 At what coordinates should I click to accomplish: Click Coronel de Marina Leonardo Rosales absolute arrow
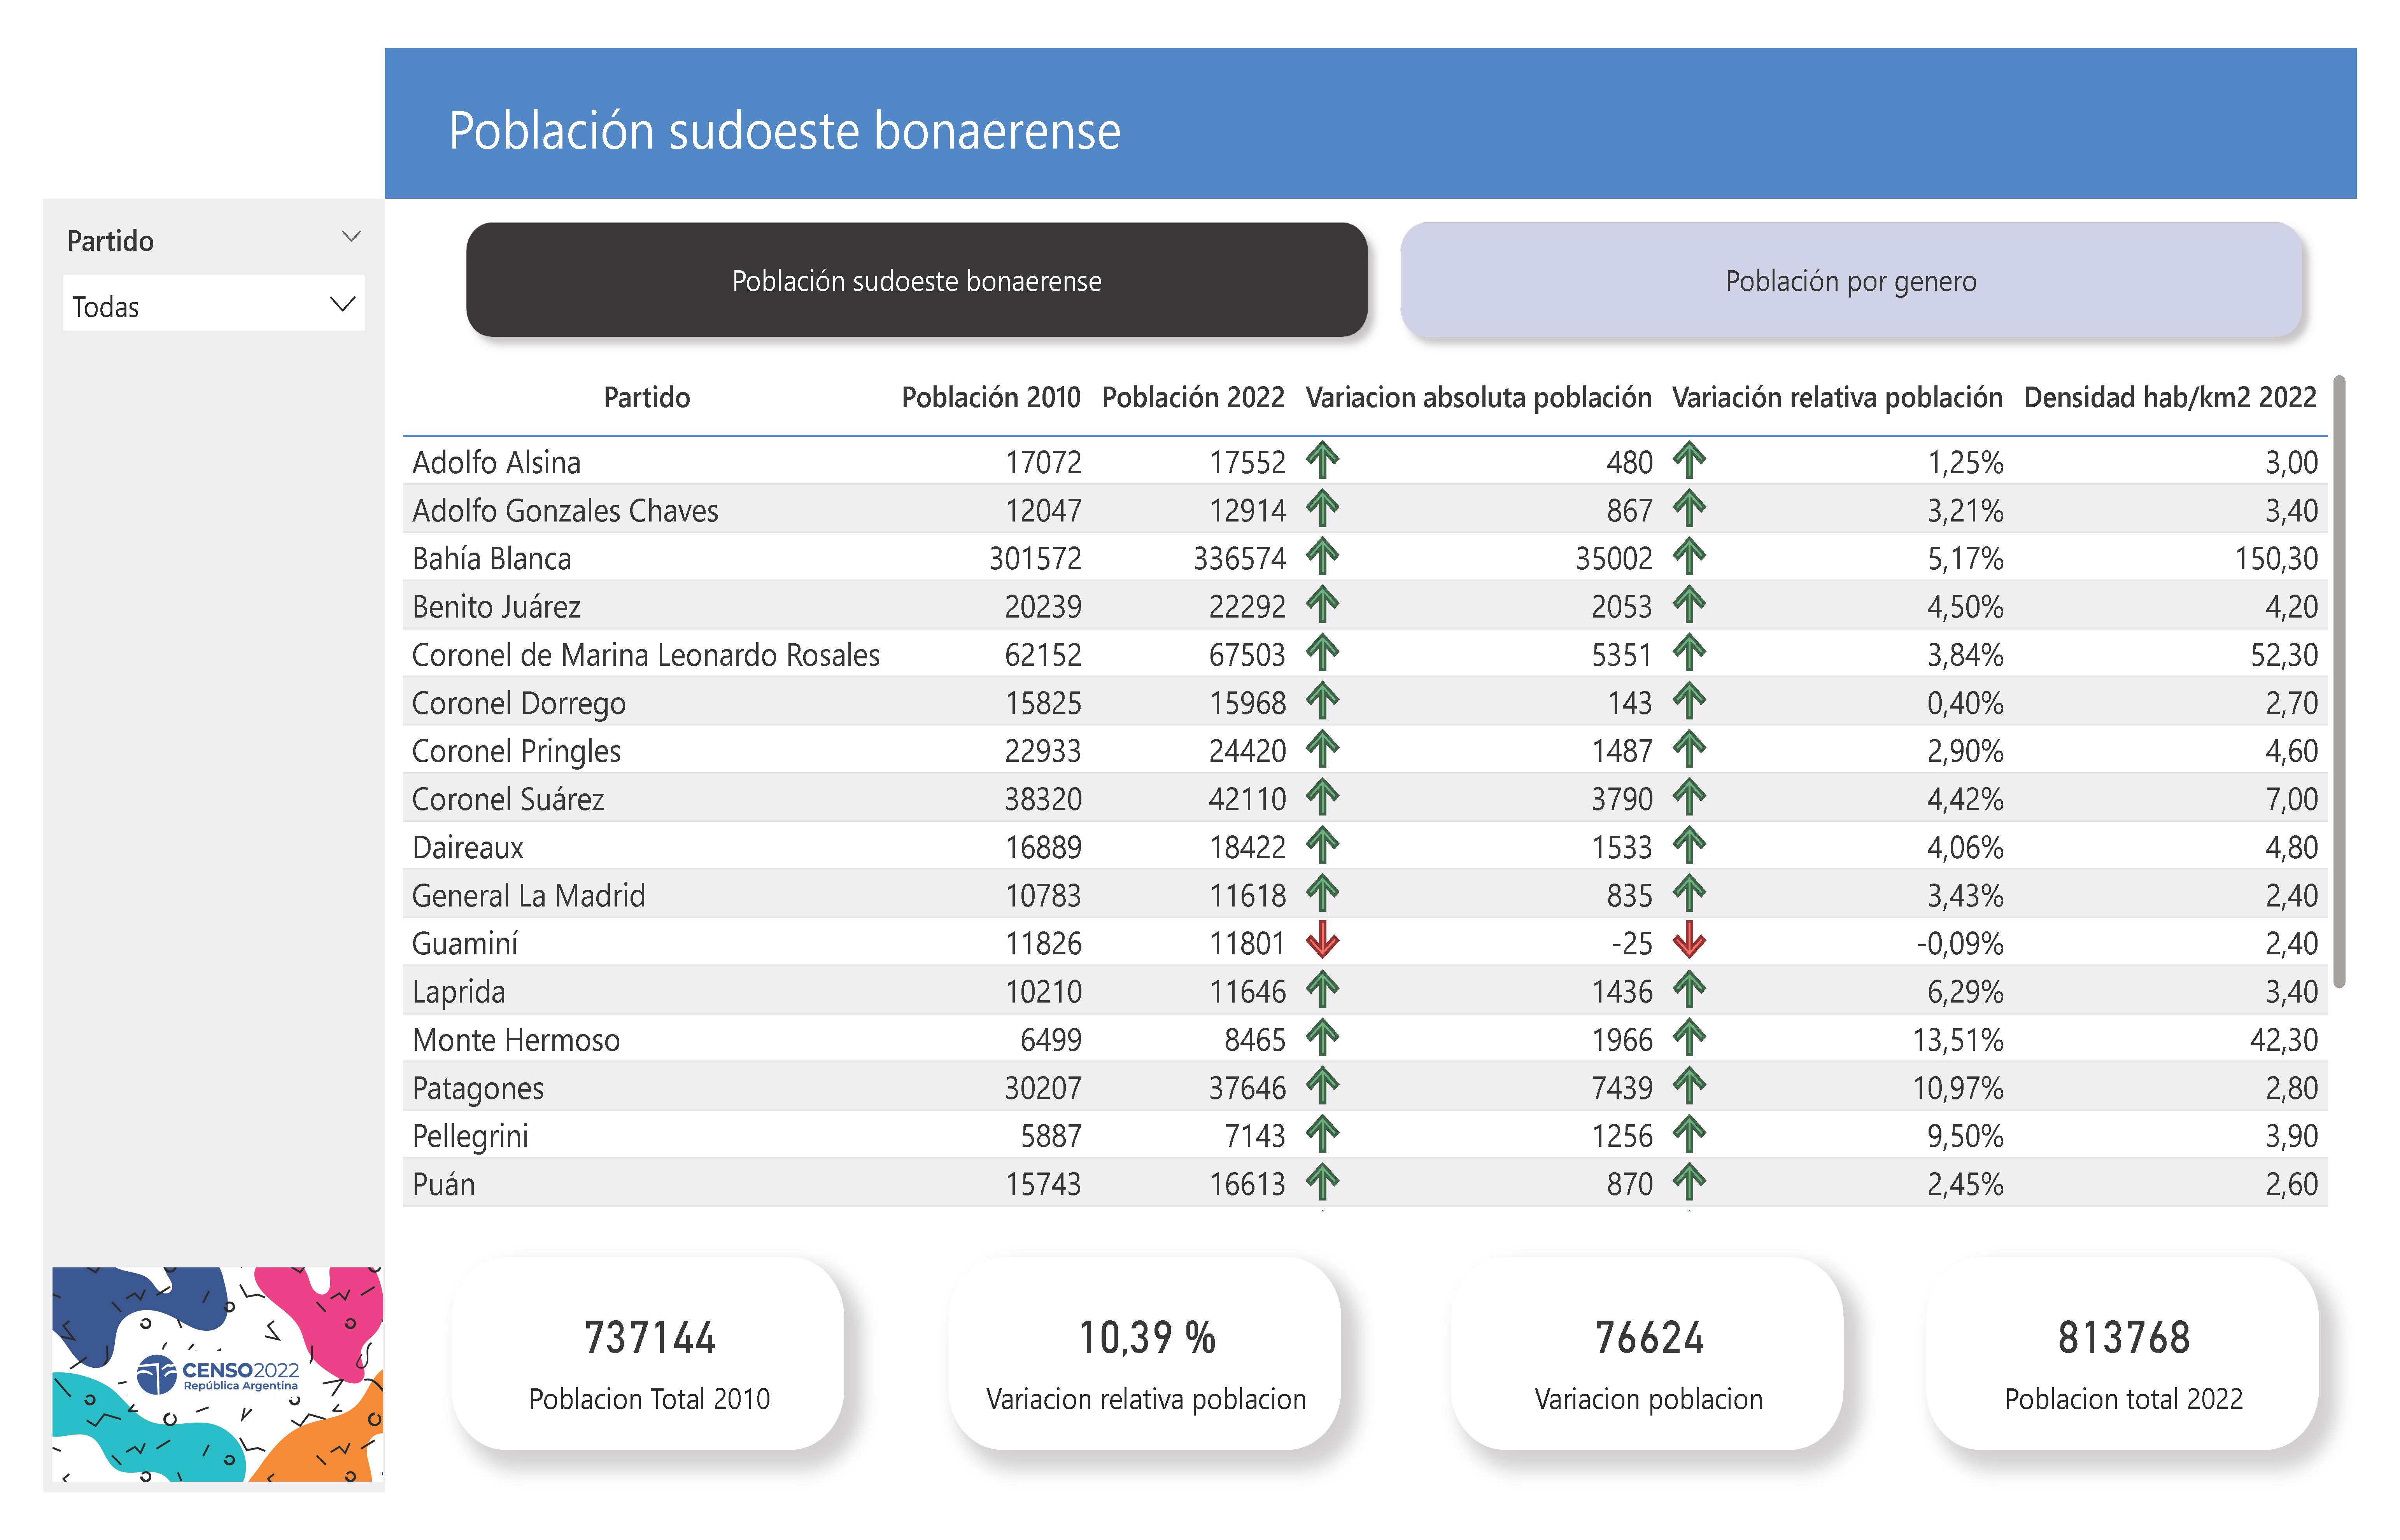pyautogui.click(x=1322, y=653)
